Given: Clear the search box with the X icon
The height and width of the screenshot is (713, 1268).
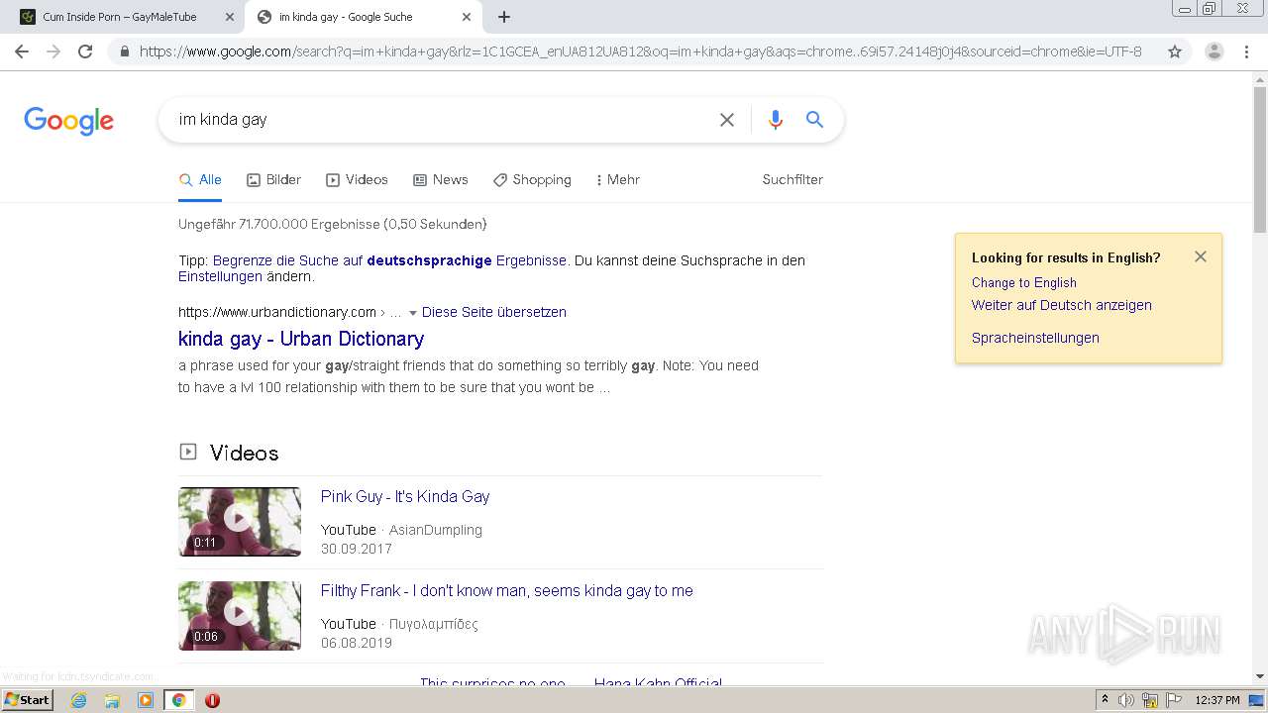Looking at the screenshot, I should (727, 120).
